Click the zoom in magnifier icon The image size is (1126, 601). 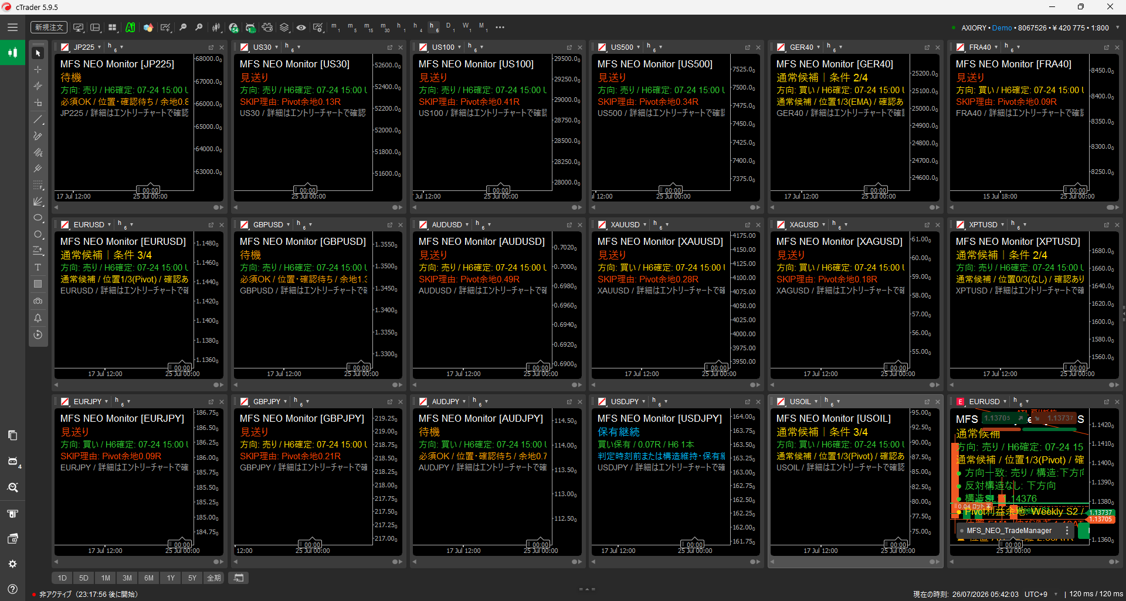point(199,28)
